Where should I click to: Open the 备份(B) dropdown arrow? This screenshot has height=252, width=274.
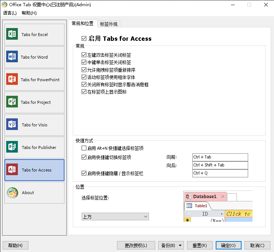click(180, 245)
